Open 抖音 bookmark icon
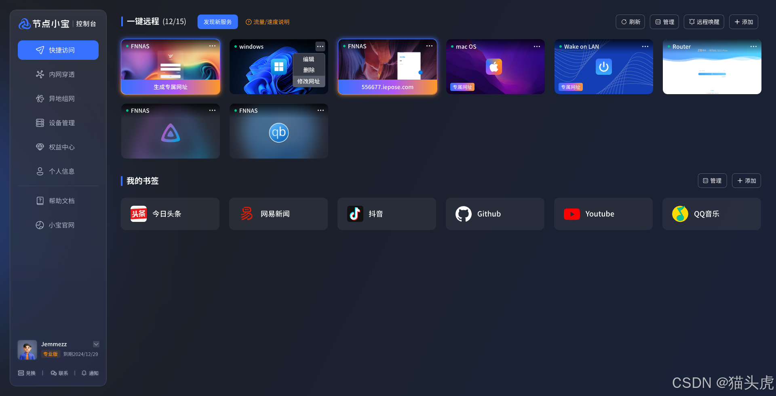Screen dimensions: 776x396 (x=355, y=214)
